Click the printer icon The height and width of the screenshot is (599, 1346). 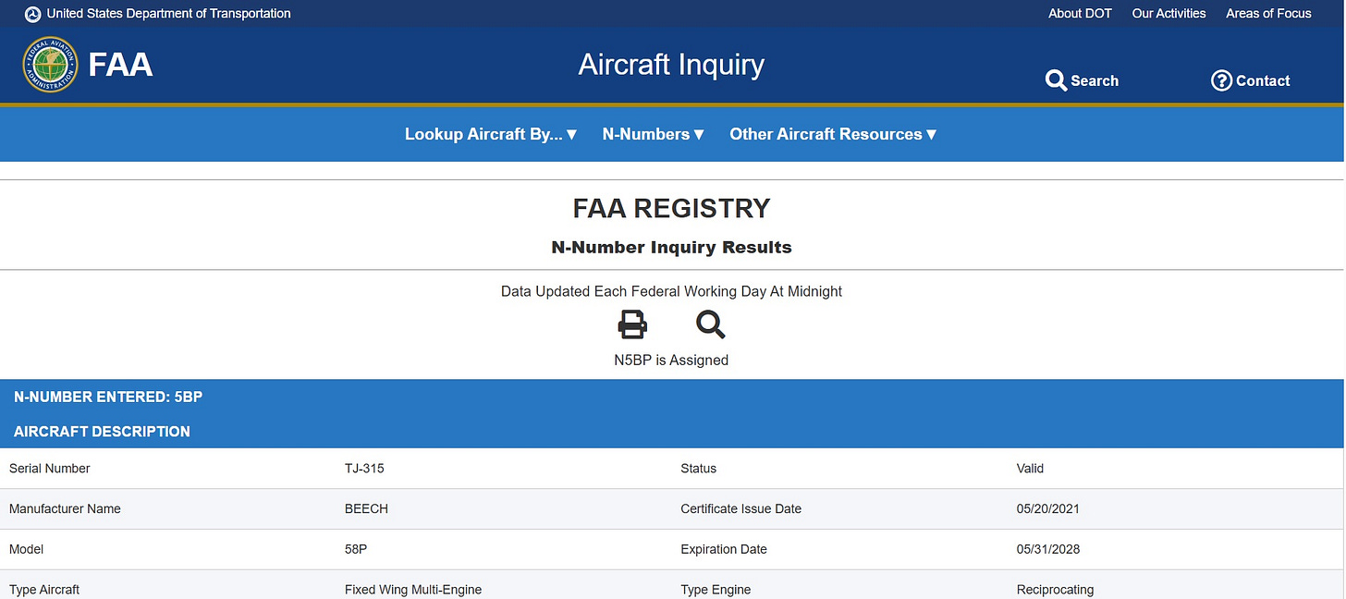tap(632, 324)
